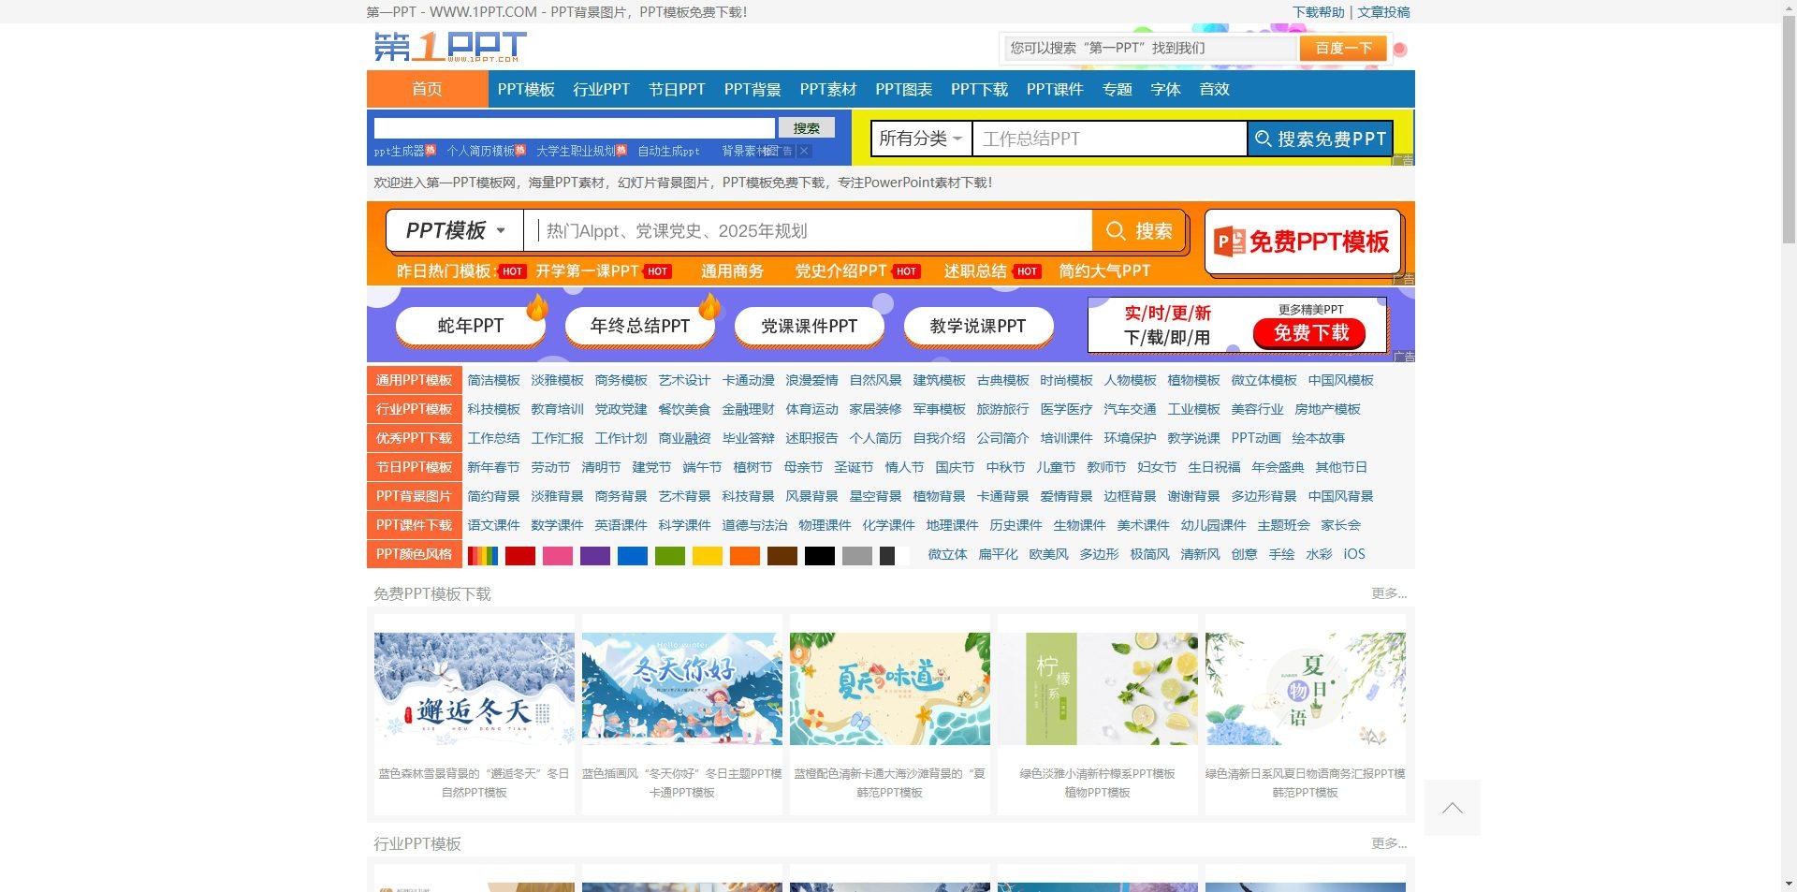Image resolution: width=1797 pixels, height=892 pixels.
Task: Click the 百度一下 search button
Action: tap(1342, 47)
